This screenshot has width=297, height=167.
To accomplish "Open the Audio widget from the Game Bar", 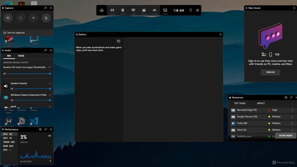I will click(x=112, y=10).
